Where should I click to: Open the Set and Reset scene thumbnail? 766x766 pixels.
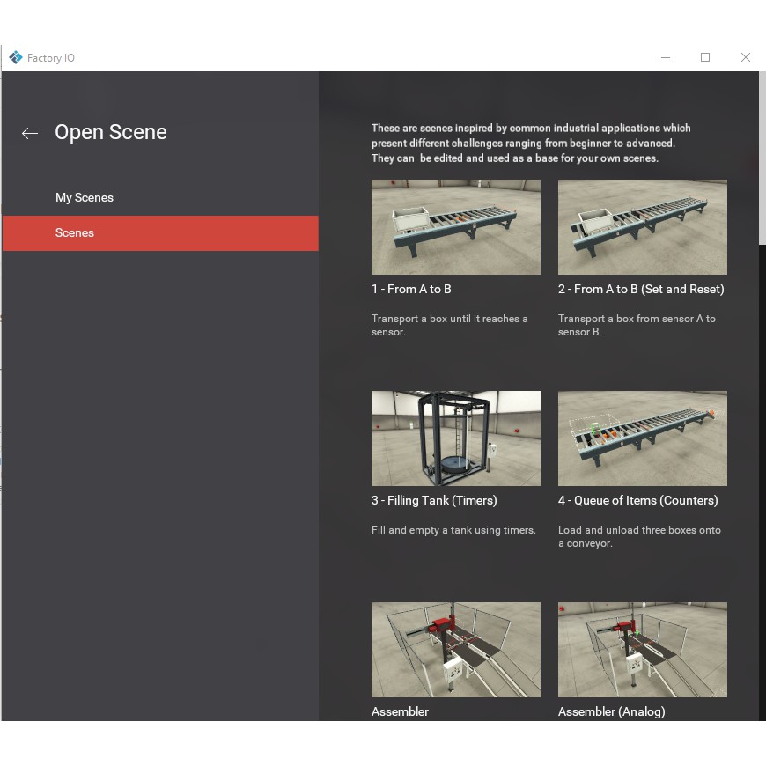click(x=642, y=227)
